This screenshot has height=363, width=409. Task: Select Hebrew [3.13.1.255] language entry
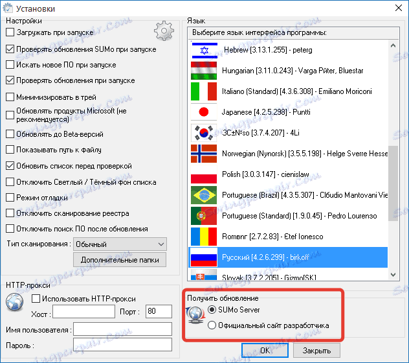[288, 50]
